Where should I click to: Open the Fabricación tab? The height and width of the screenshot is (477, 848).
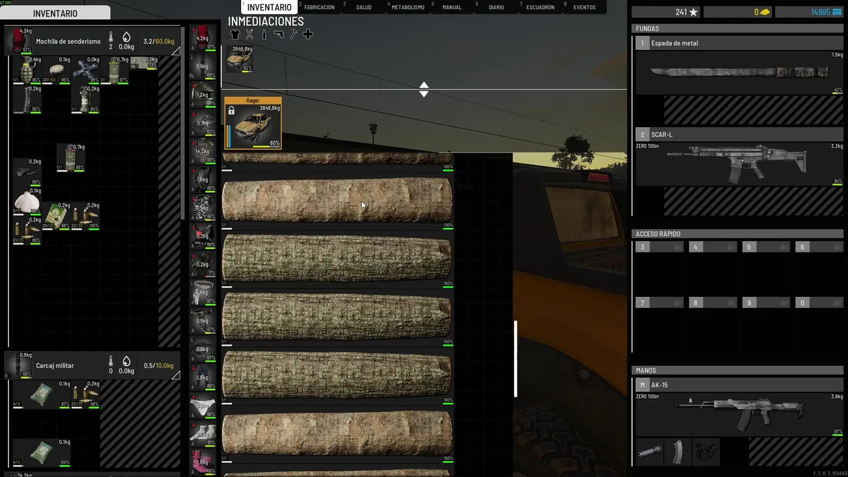point(318,7)
